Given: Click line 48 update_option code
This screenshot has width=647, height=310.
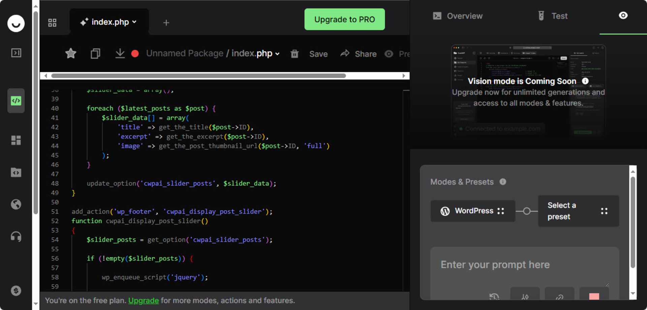Looking at the screenshot, I should (181, 183).
